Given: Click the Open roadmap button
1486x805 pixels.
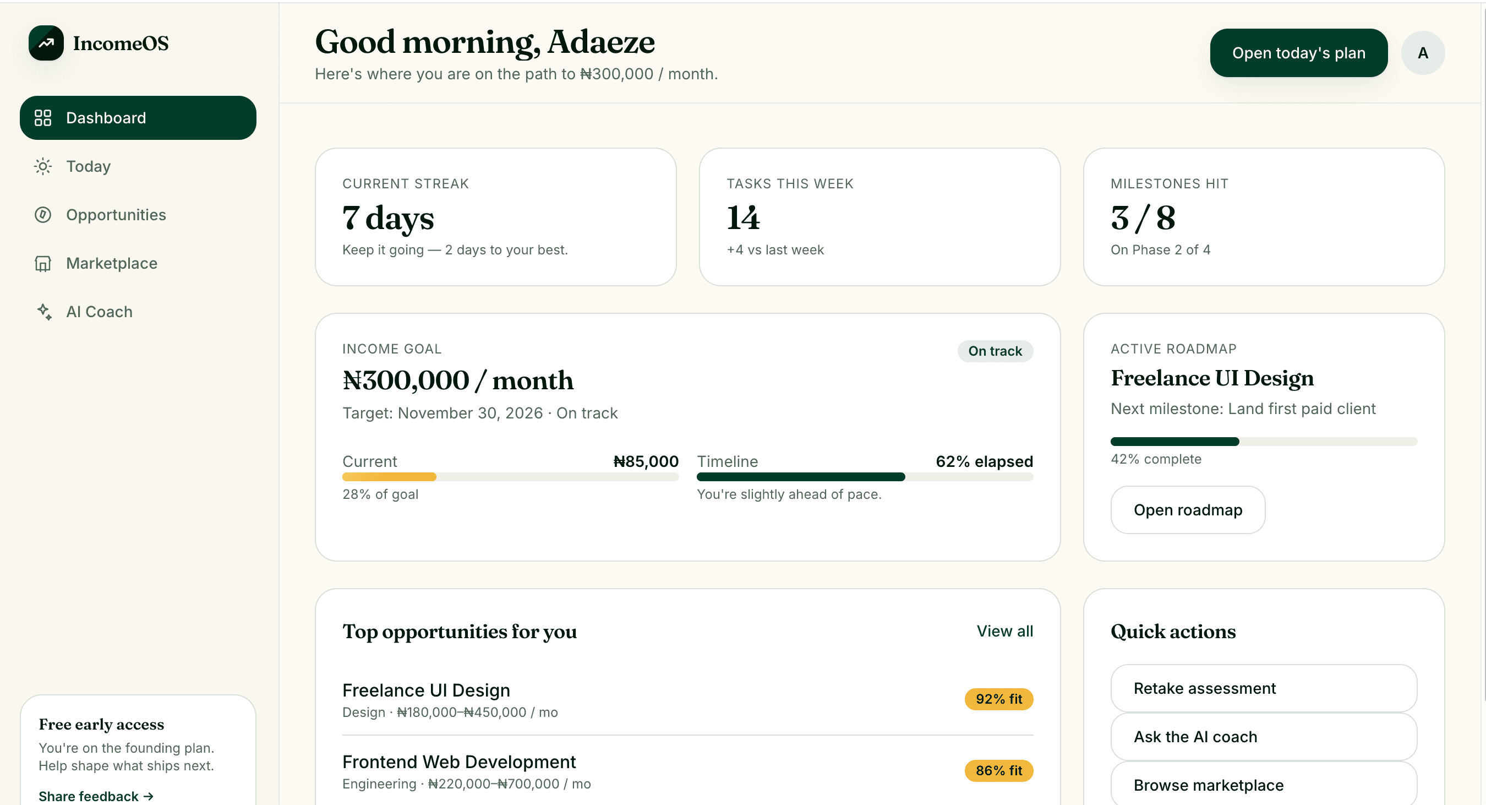Looking at the screenshot, I should [x=1188, y=510].
